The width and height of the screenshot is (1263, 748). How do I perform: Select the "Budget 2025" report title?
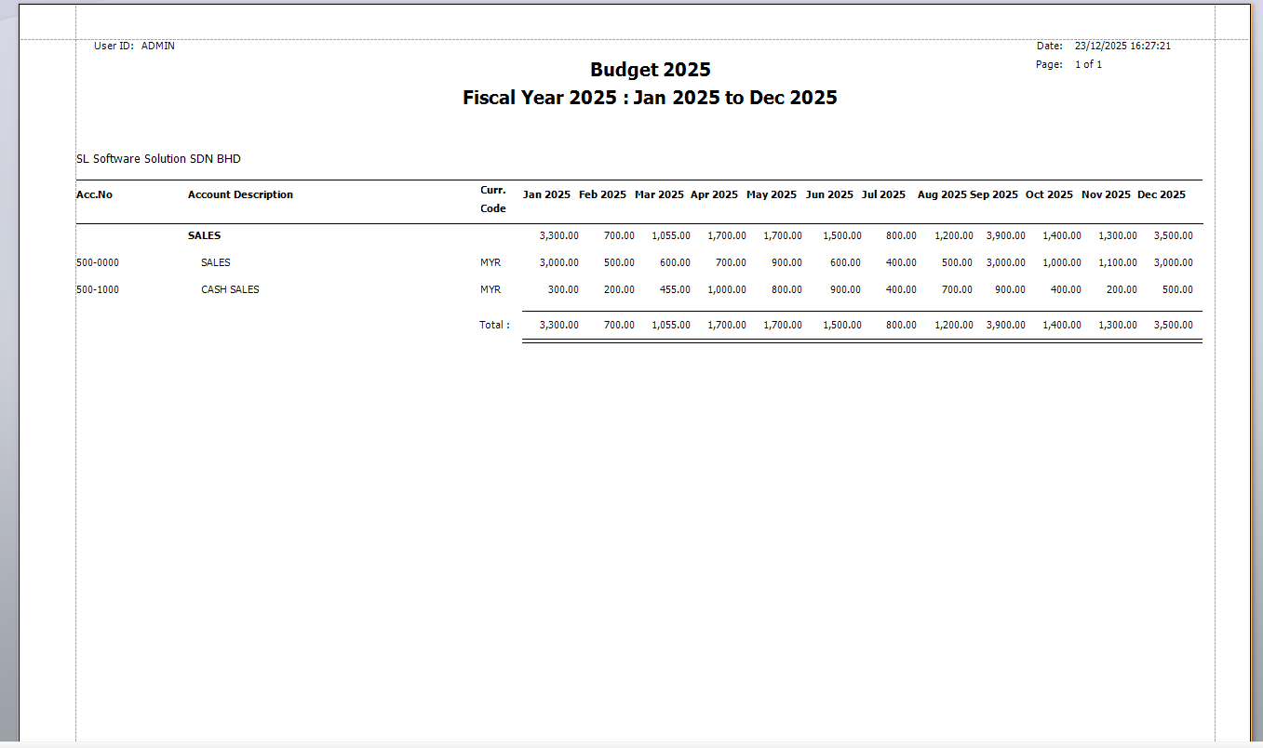650,69
